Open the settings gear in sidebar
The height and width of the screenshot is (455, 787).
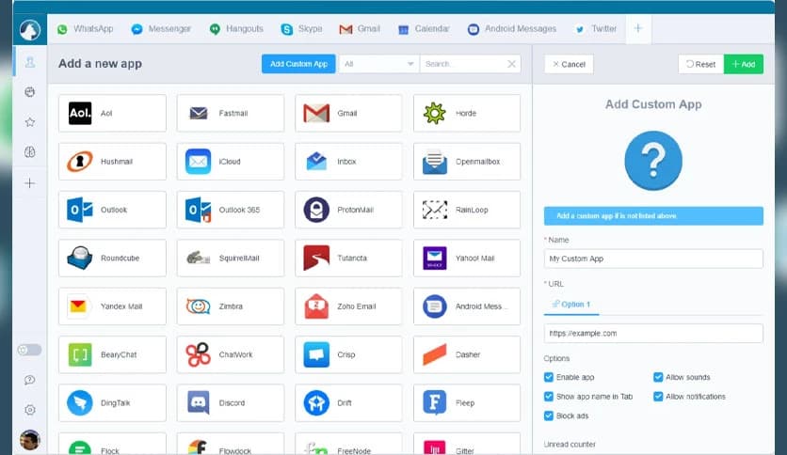(30, 410)
